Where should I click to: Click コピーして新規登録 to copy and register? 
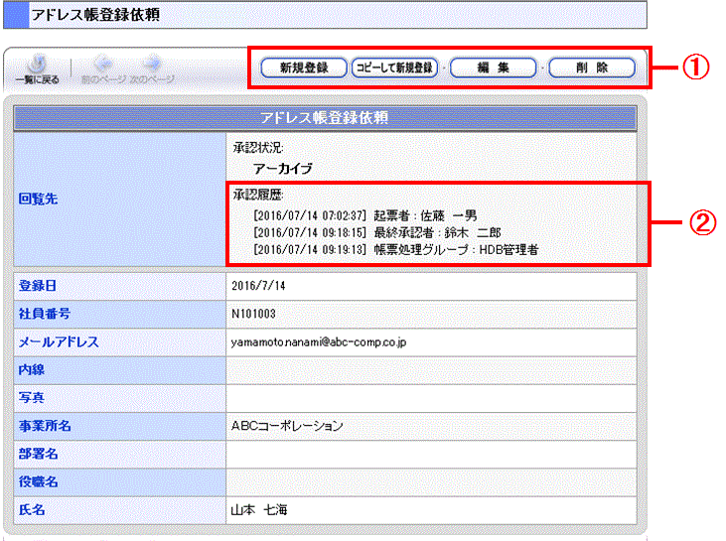point(395,68)
